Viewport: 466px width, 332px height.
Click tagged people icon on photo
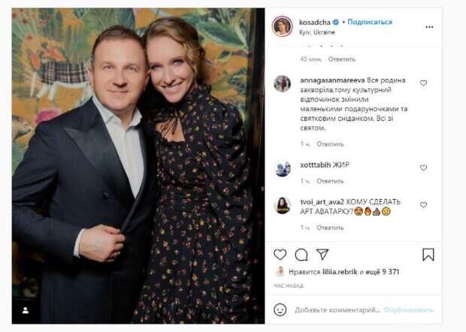pyautogui.click(x=25, y=309)
